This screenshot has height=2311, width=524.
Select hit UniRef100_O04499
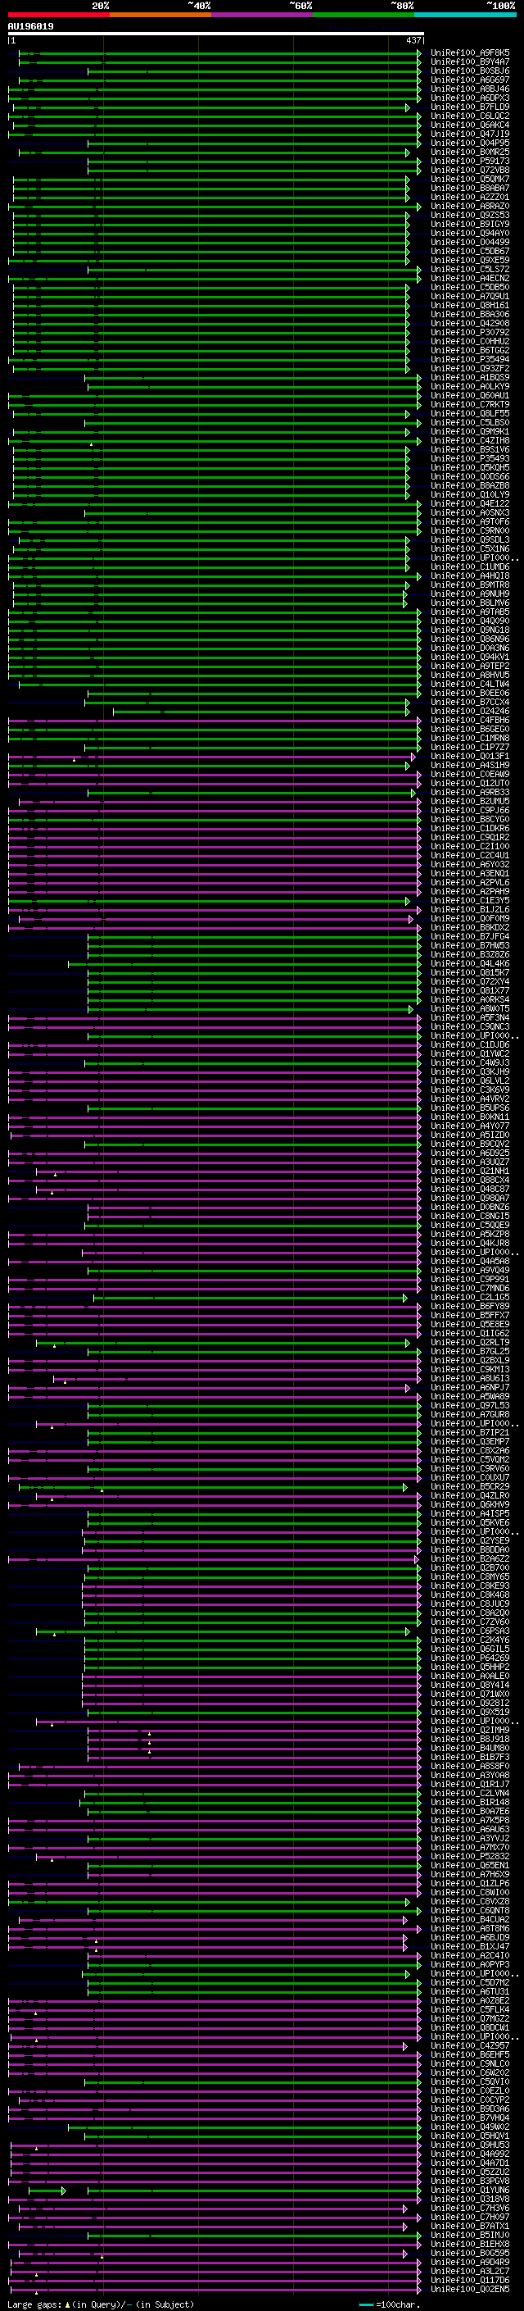click(470, 242)
